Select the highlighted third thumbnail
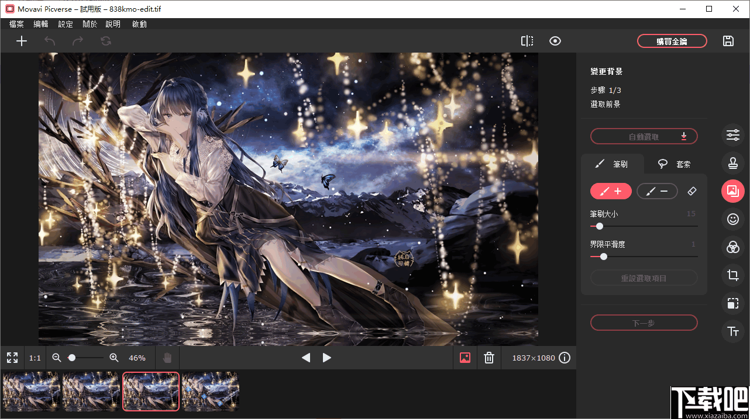The image size is (750, 419). point(151,392)
